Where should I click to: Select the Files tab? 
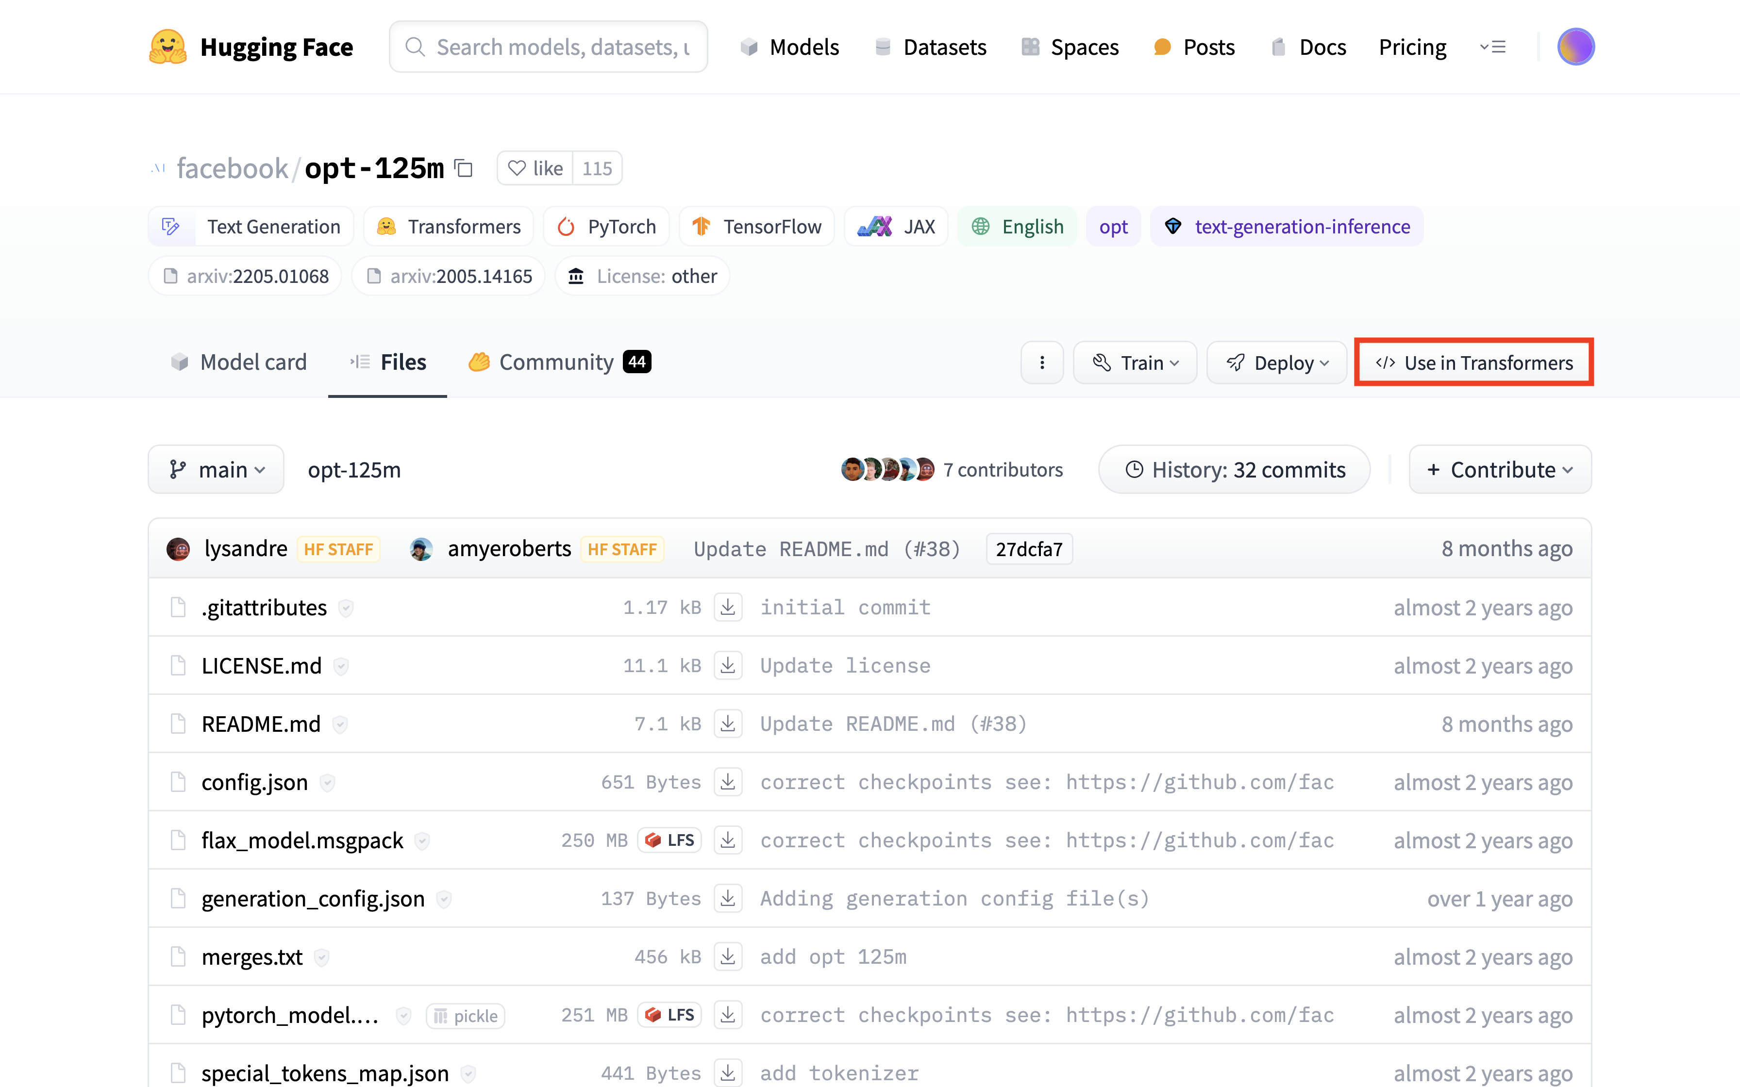pos(387,362)
